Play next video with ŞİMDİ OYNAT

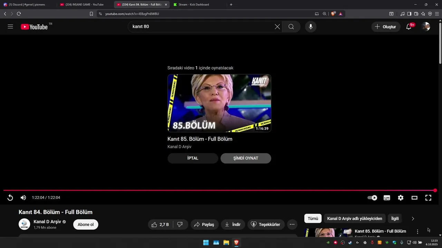(x=246, y=158)
